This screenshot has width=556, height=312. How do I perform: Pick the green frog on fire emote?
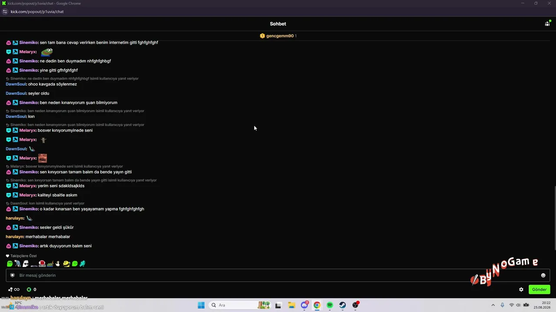click(50, 263)
